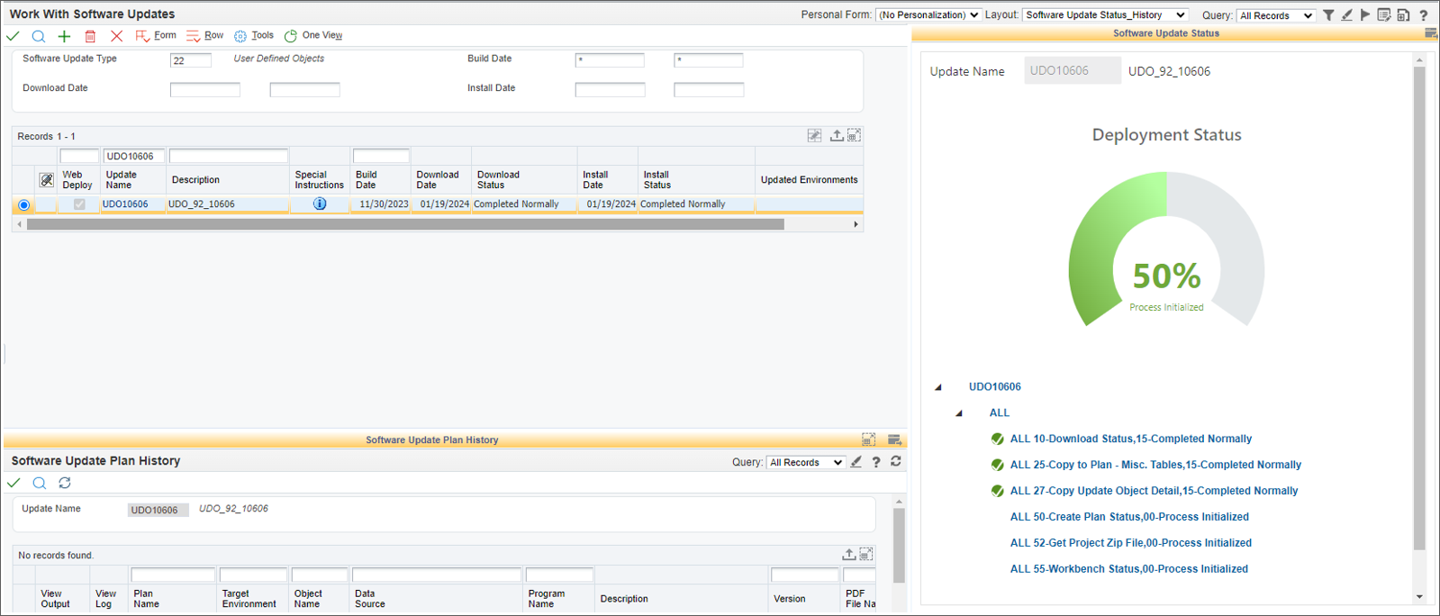The height and width of the screenshot is (616, 1440).
Task: Open ALL 10-Download Status link
Action: (1131, 439)
